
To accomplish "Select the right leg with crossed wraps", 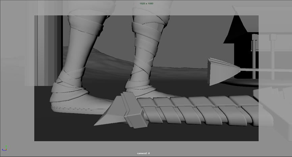I will pyautogui.click(x=147, y=54).
